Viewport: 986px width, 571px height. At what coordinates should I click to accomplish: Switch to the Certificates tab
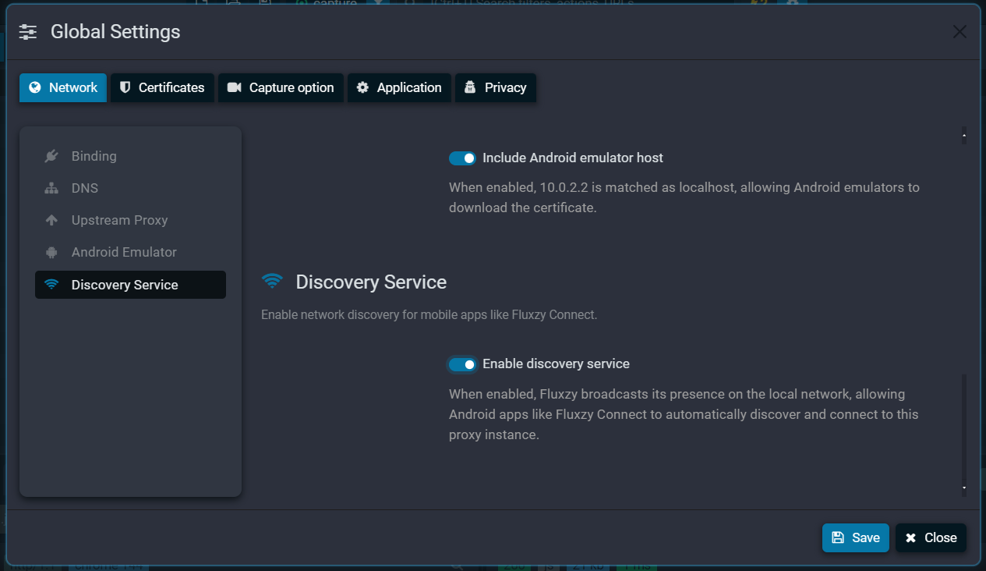(x=162, y=87)
